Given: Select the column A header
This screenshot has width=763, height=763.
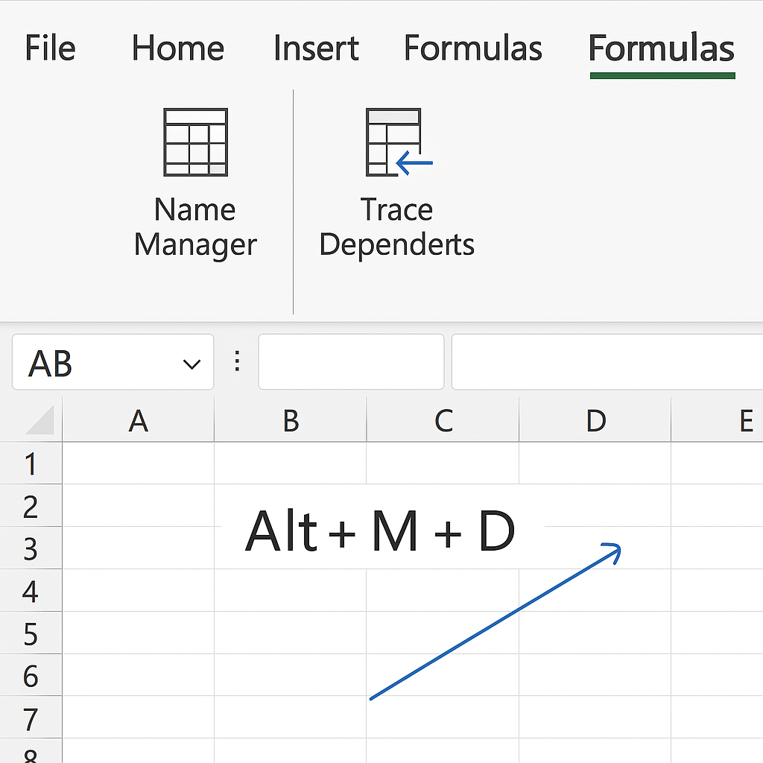Looking at the screenshot, I should click(x=139, y=421).
